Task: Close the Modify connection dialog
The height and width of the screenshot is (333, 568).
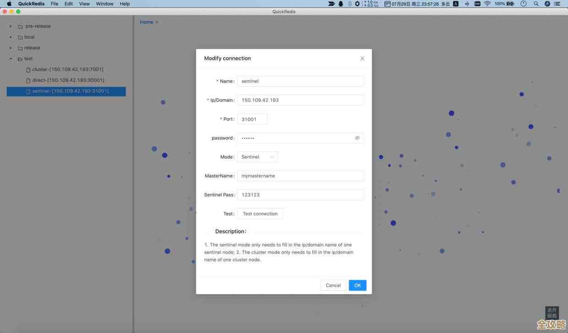Action: [x=362, y=59]
